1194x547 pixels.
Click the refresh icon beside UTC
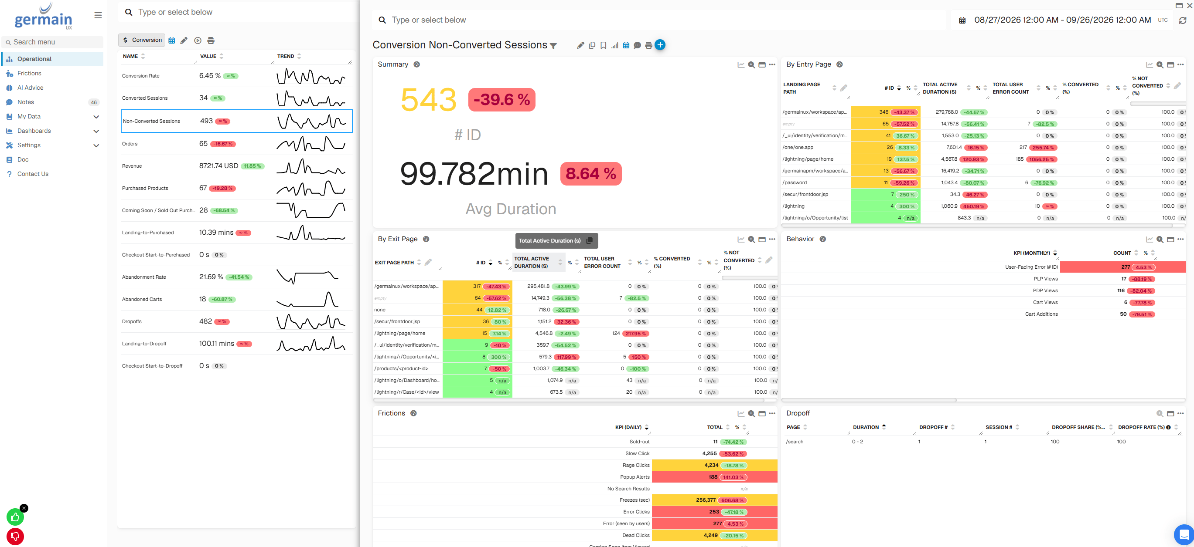1182,20
